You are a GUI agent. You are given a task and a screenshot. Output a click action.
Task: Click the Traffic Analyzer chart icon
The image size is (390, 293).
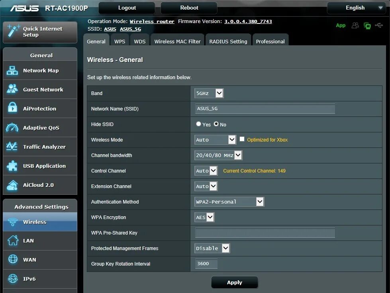coord(12,146)
